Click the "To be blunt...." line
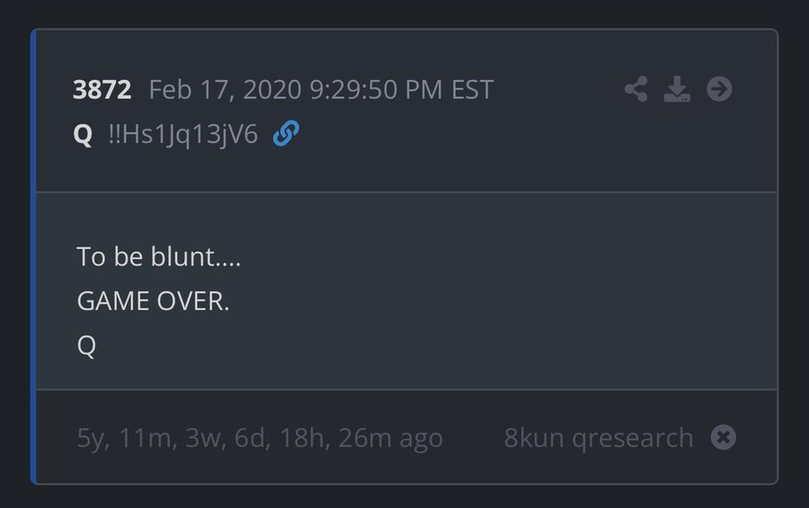 (158, 257)
